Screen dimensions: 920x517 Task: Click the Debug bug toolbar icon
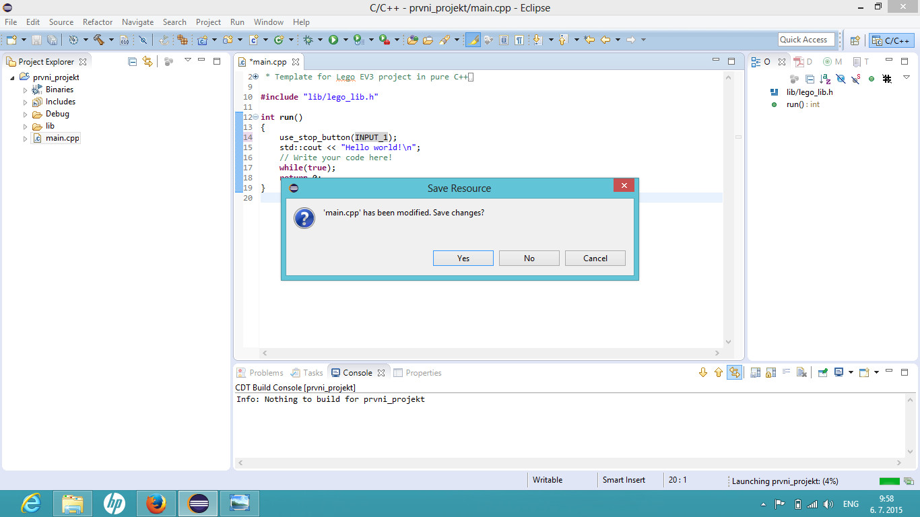[x=308, y=40]
